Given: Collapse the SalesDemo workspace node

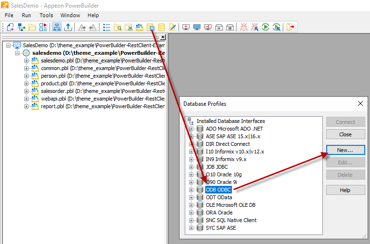Looking at the screenshot, I should tap(9, 45).
